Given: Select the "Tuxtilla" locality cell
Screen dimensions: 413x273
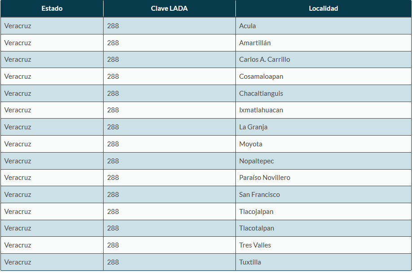Looking at the screenshot, I should click(x=323, y=262).
